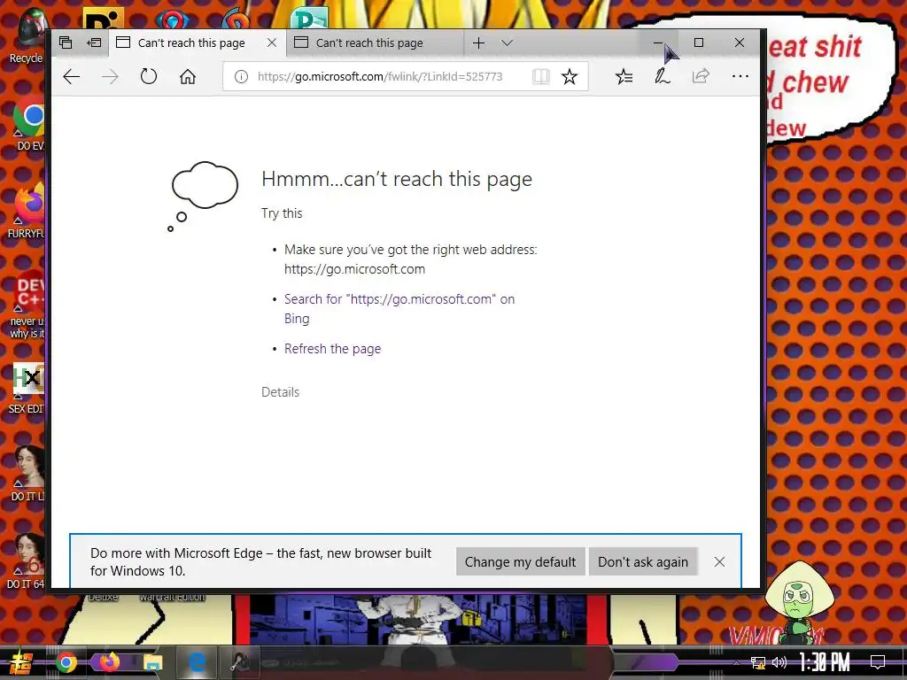Open a new tab with plus icon
Viewport: 907px width, 680px height.
[478, 42]
